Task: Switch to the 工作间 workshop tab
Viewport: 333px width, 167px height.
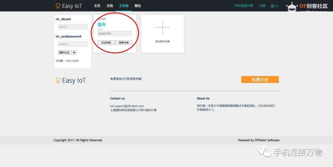Action: [x=124, y=6]
